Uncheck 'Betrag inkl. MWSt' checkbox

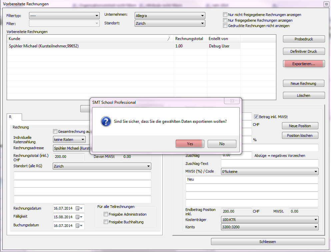256,117
